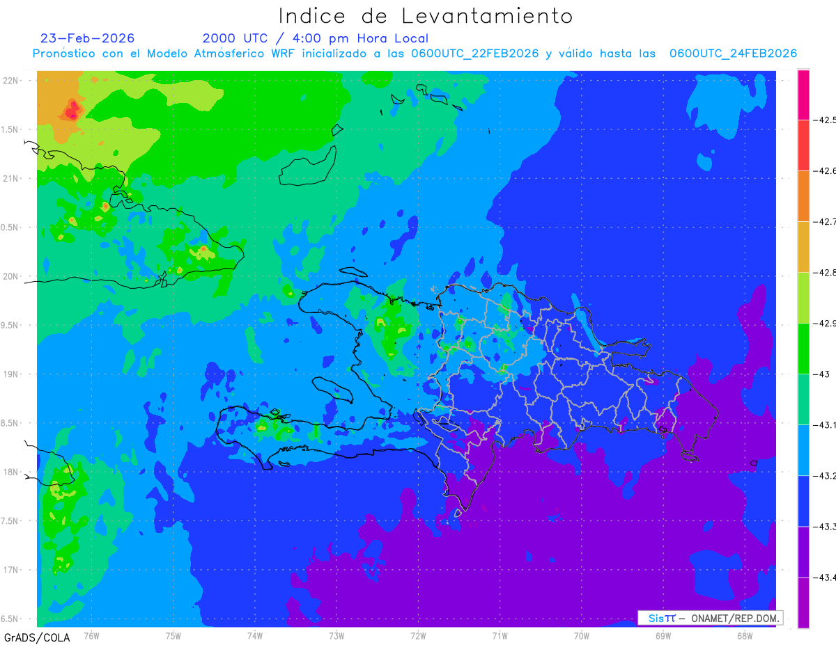836x645 pixels.
Task: Click the '75W' longitude label
Action: coord(173,635)
